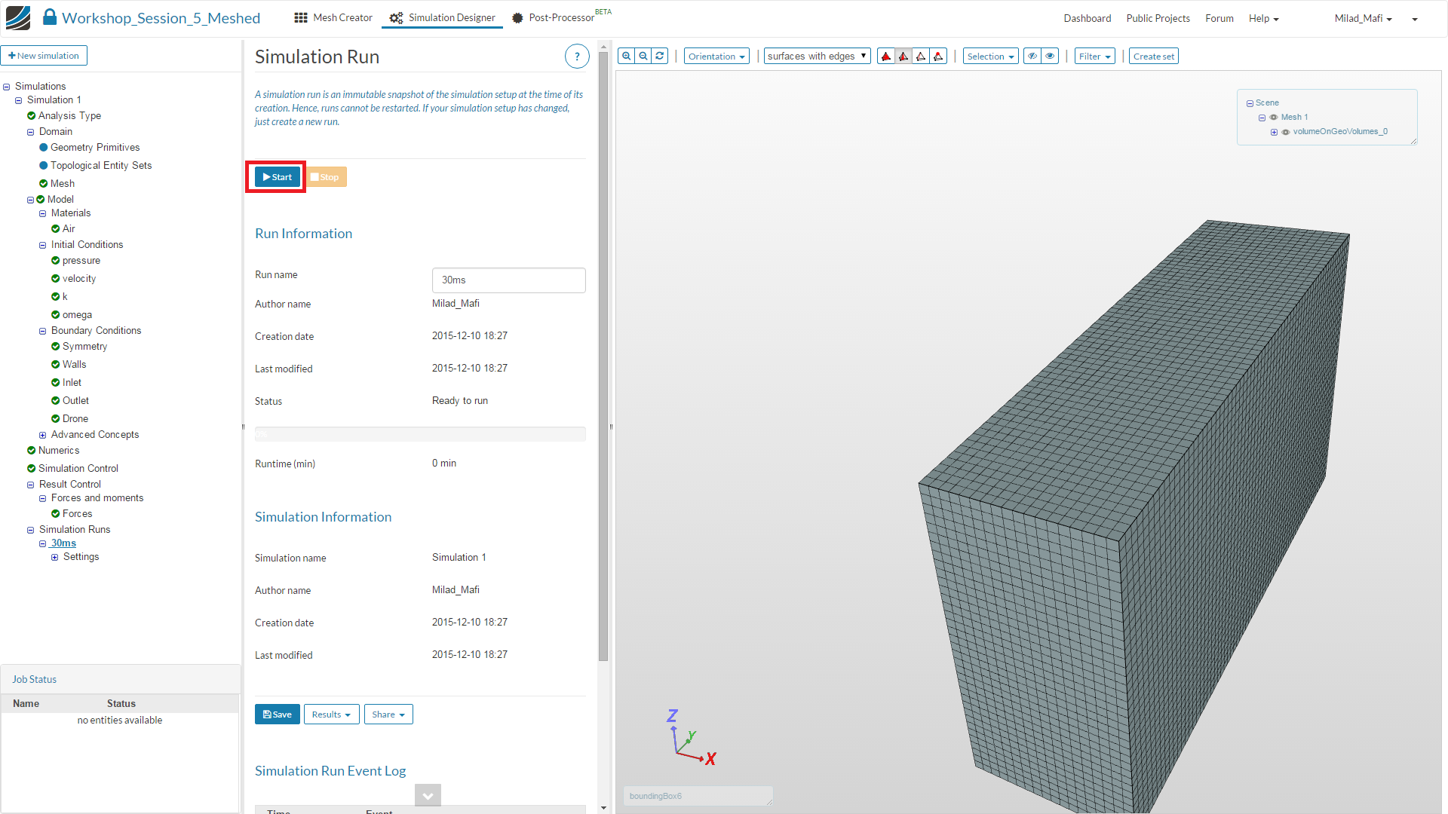Select edge picking mode, third tetrahedron icon
Image resolution: width=1448 pixels, height=814 pixels.
(x=921, y=57)
